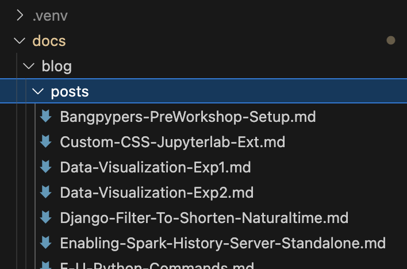Collapse the docs folder chevron
The width and height of the screenshot is (407, 269).
[x=20, y=41]
